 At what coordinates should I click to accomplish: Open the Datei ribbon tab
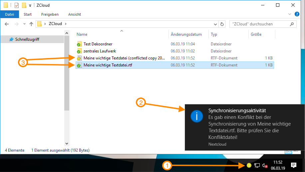pos(10,14)
